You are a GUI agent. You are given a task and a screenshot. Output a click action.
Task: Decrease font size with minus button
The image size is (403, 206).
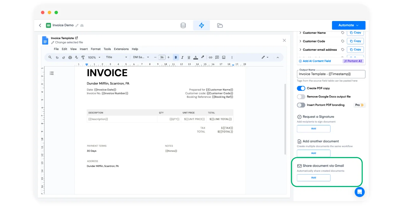click(155, 57)
